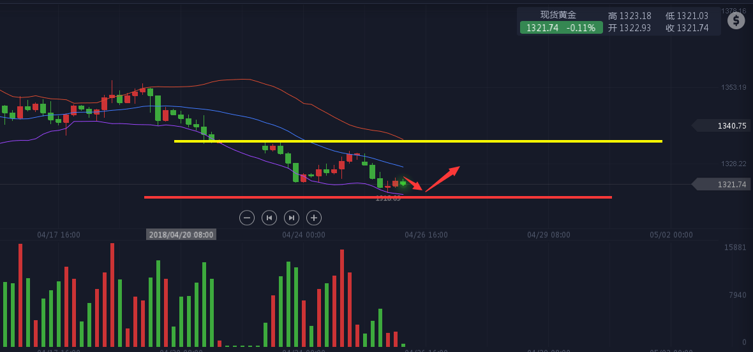753x352 pixels.
Task: Click the latest glowing green candle
Action: (x=403, y=183)
